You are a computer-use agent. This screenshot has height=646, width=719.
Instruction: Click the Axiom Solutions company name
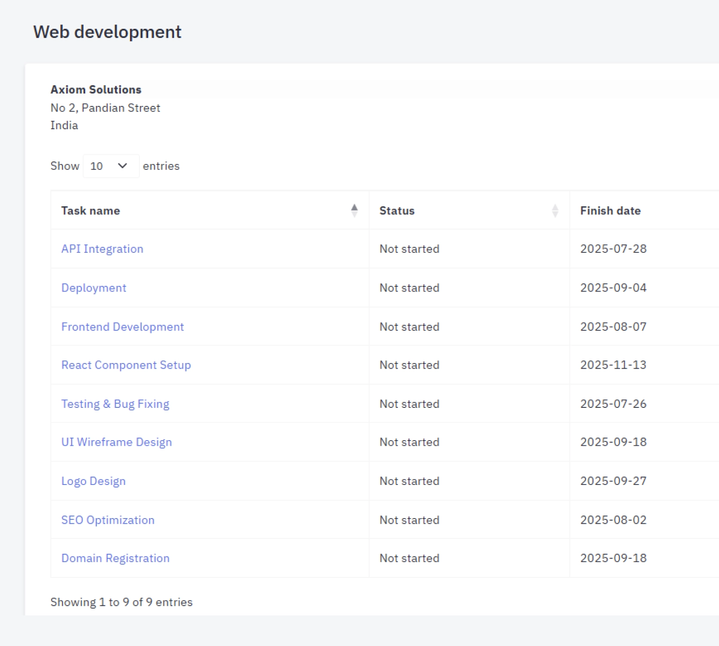pos(96,90)
